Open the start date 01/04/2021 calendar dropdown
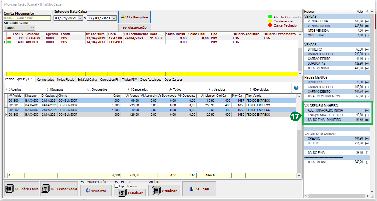The height and width of the screenshot is (201, 377). pos(80,18)
